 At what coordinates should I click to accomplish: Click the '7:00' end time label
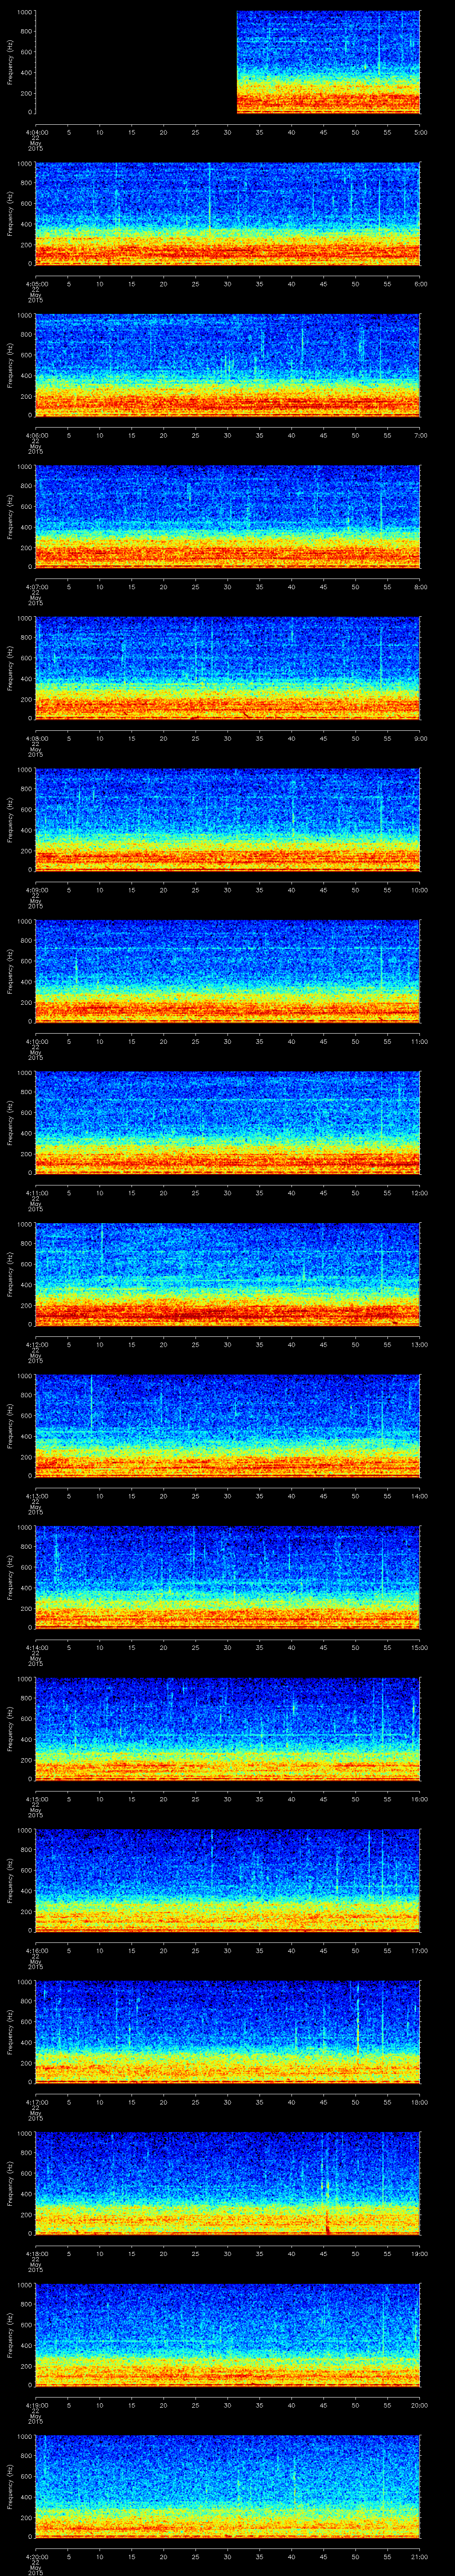click(x=421, y=435)
